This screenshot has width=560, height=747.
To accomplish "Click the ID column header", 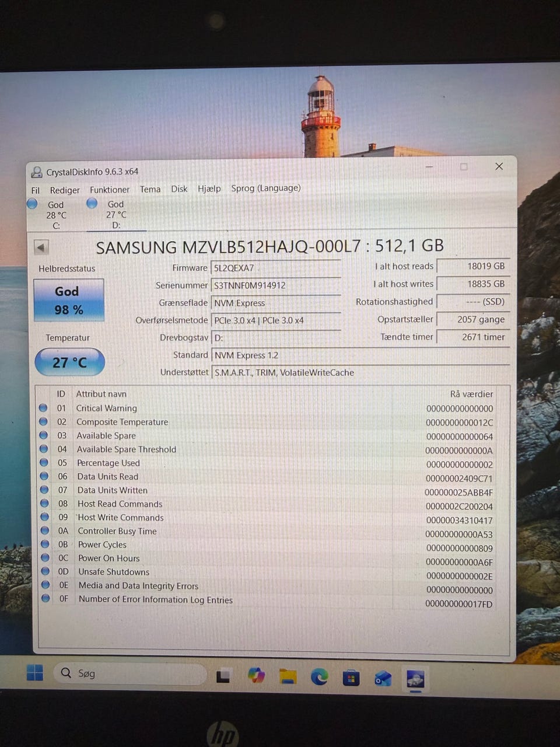I will [x=61, y=394].
